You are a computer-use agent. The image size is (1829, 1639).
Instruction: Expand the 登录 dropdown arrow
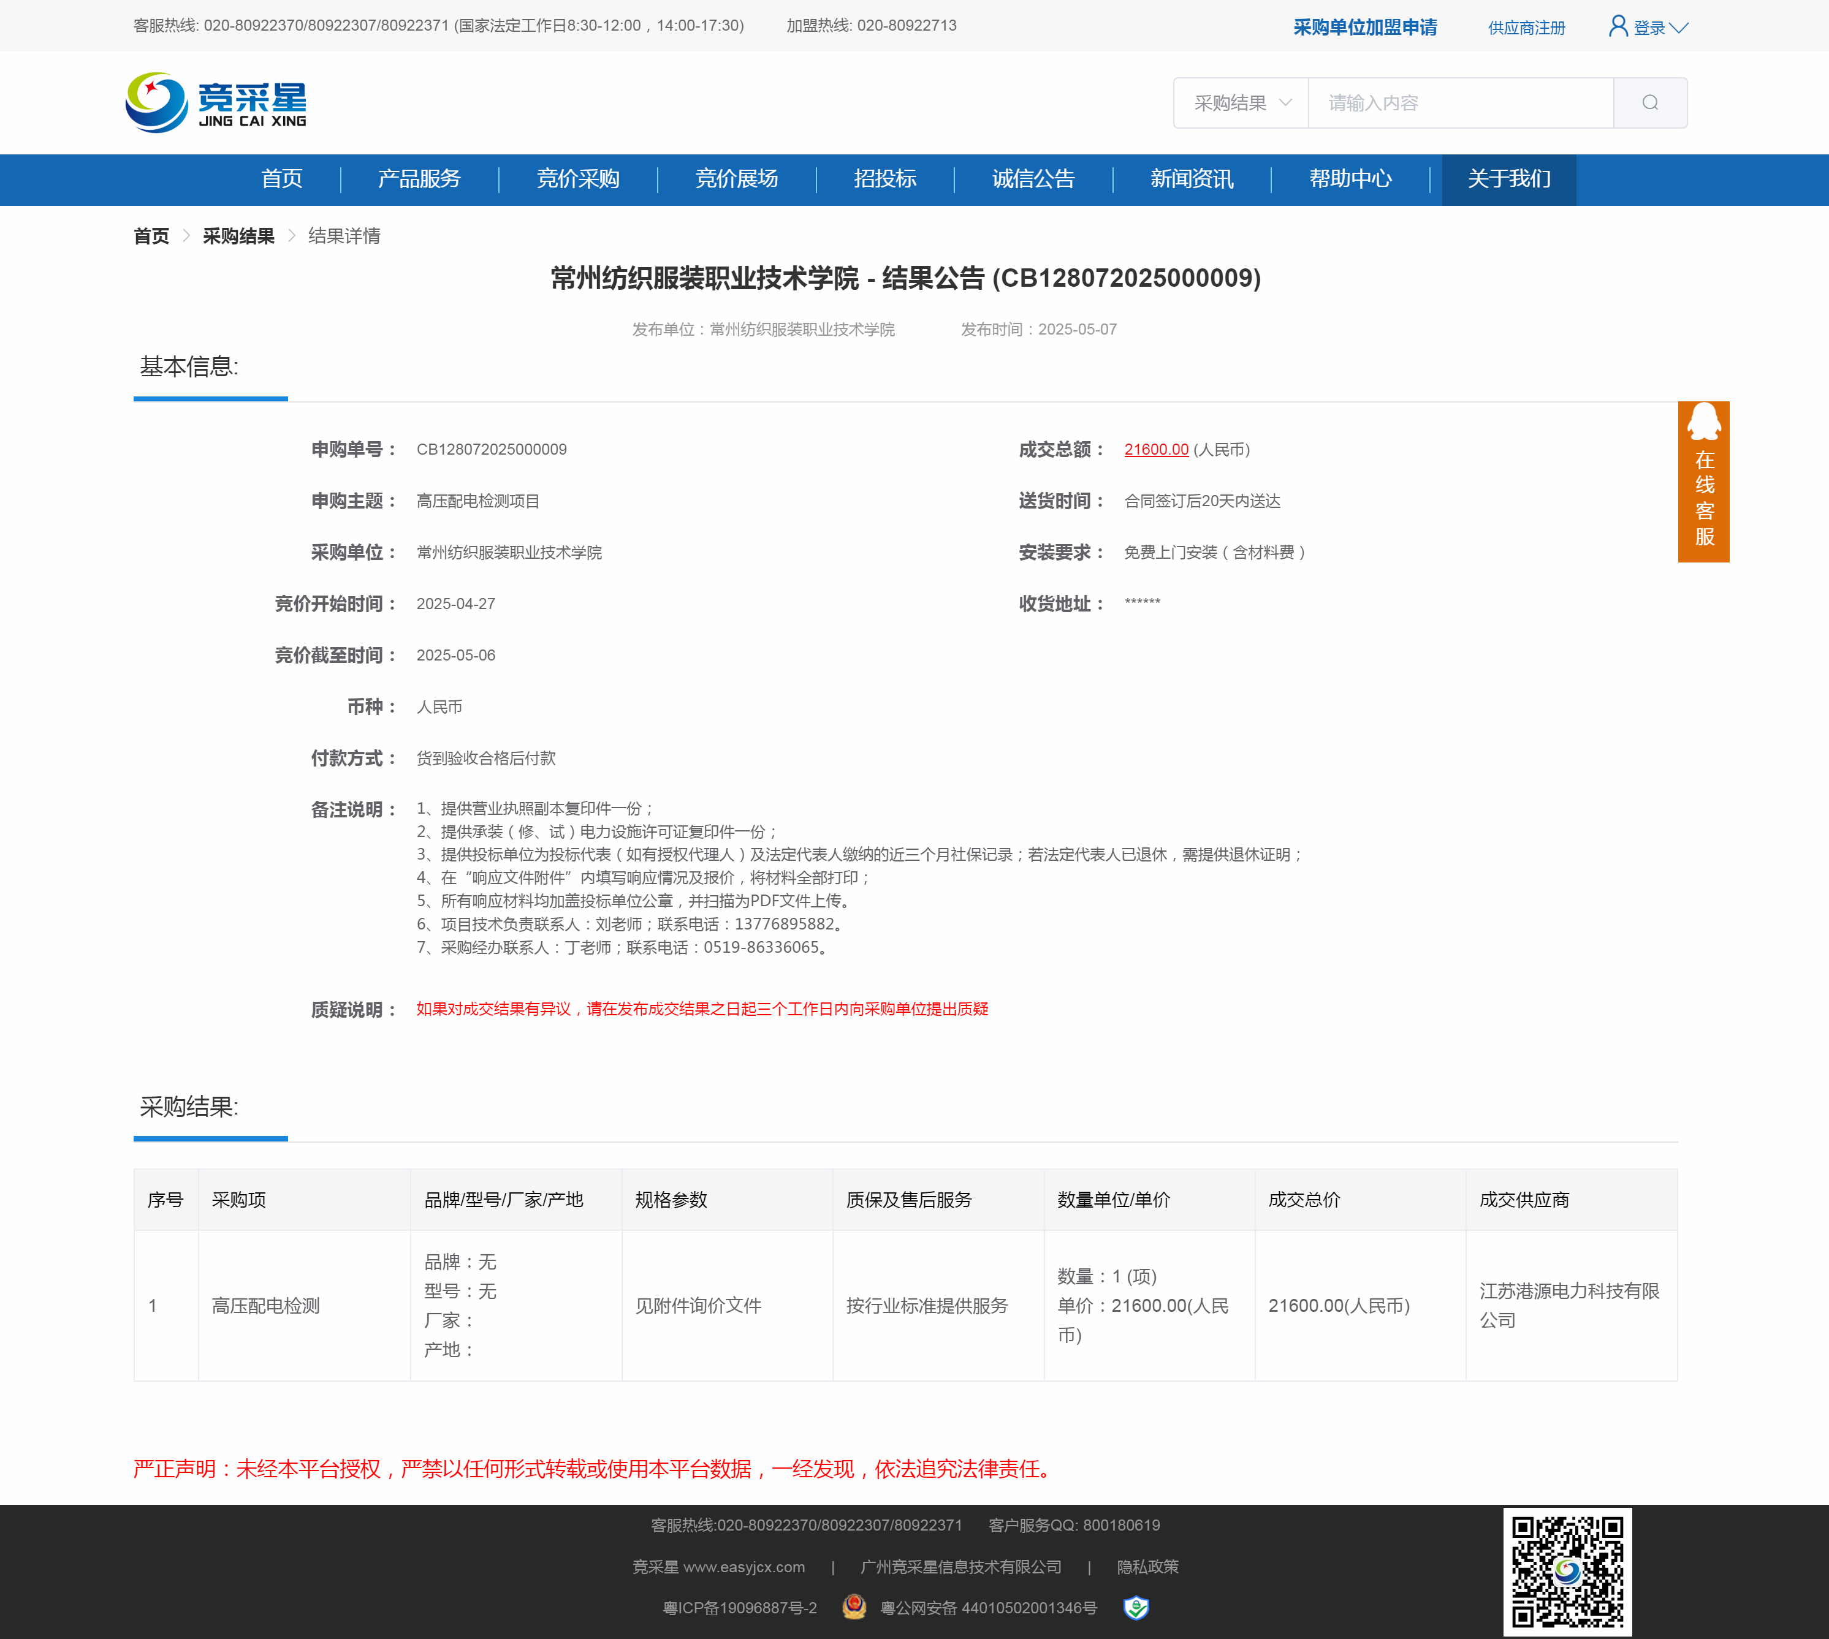tap(1679, 28)
